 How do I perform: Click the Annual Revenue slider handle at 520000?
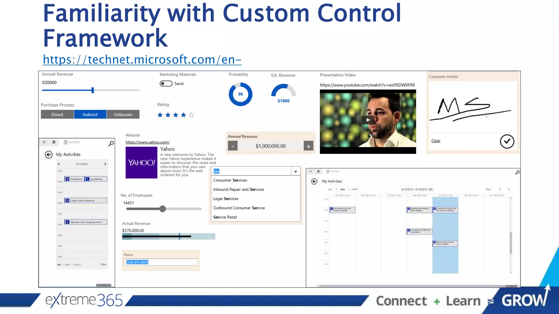pyautogui.click(x=93, y=90)
